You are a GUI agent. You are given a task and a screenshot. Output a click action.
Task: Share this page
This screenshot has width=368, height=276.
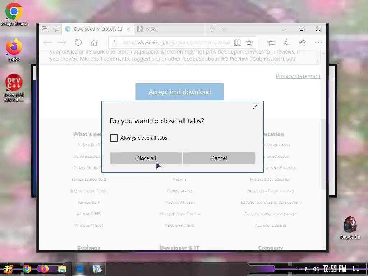(x=302, y=42)
